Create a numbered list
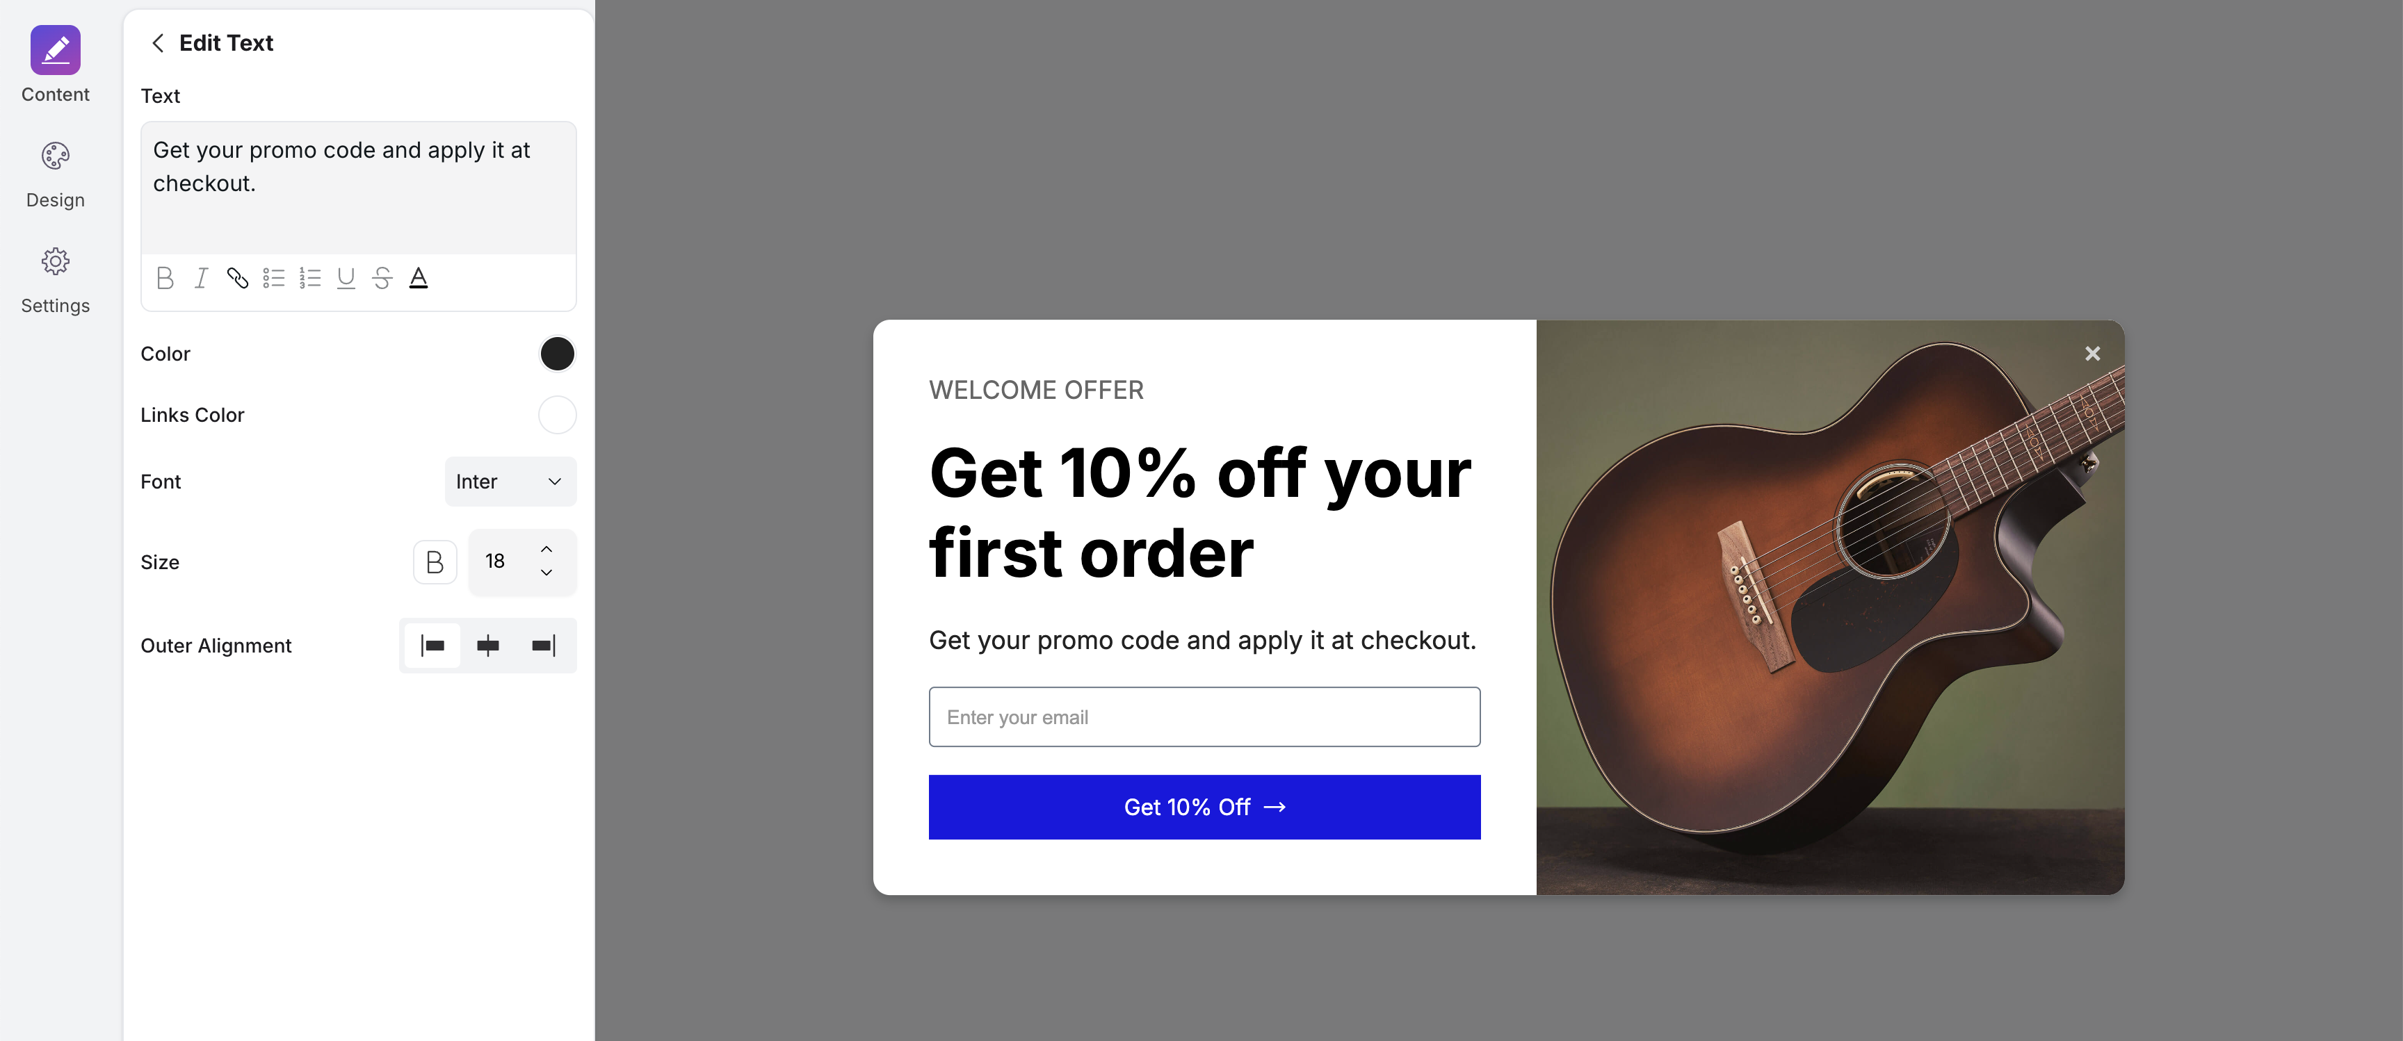2403x1041 pixels. click(309, 278)
